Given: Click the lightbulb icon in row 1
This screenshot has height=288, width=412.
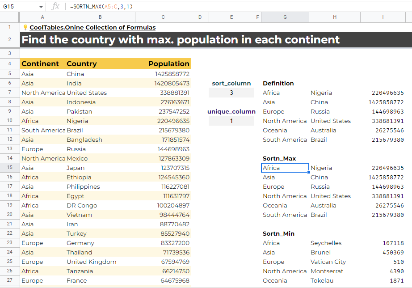Looking at the screenshot, I should point(25,27).
